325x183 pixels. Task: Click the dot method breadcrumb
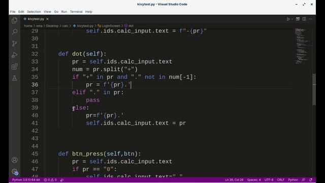[129, 26]
